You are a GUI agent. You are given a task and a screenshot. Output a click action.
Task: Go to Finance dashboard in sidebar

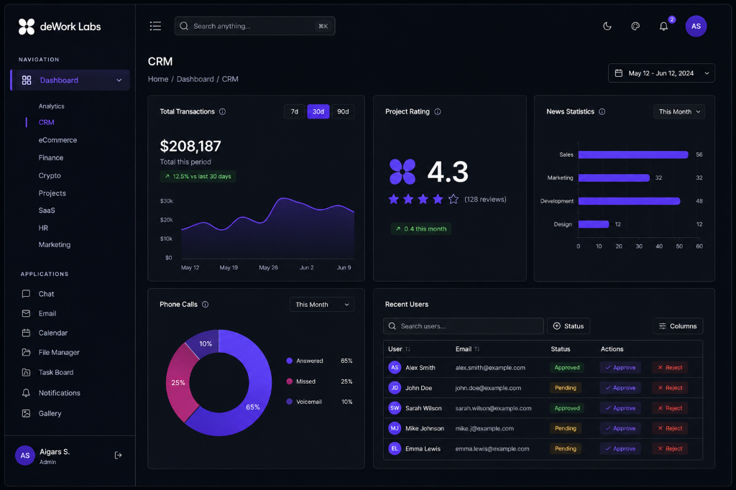coord(51,158)
